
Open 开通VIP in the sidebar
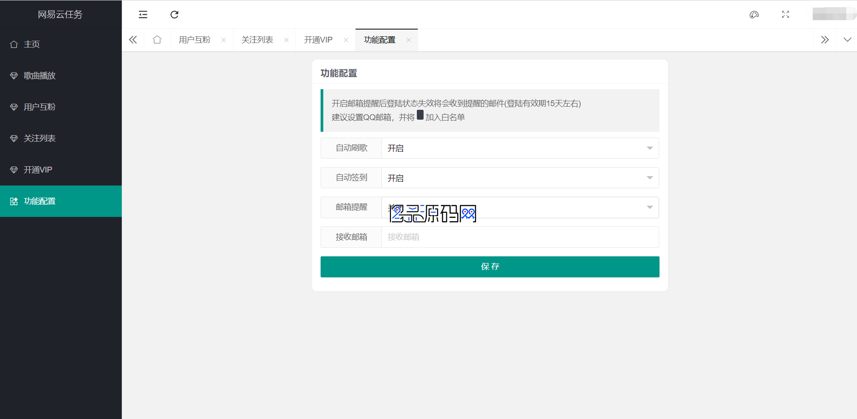tap(61, 170)
